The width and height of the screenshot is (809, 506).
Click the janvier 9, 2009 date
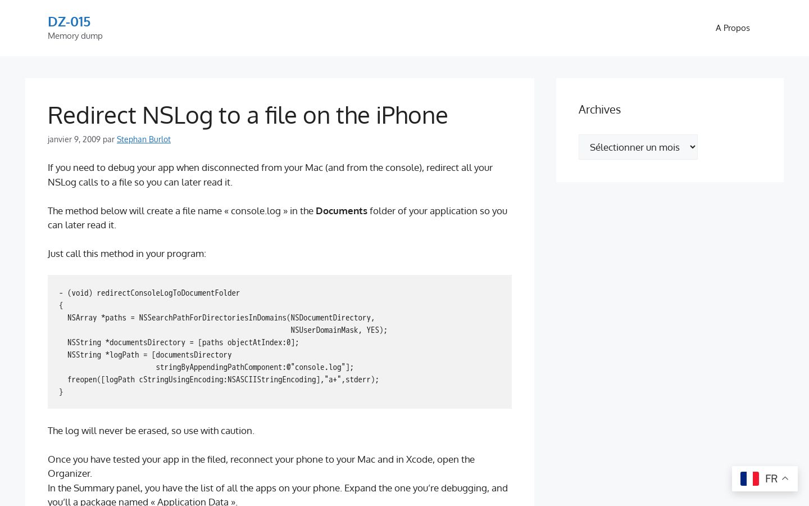pyautogui.click(x=74, y=139)
